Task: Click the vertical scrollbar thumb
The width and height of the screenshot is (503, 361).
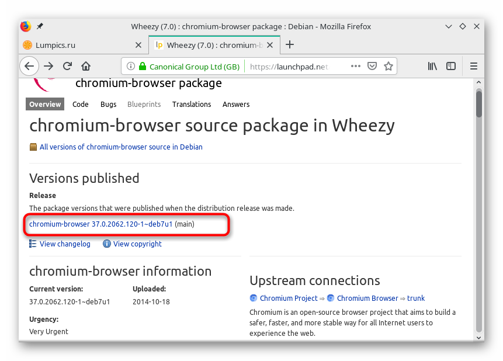Action: 478,105
